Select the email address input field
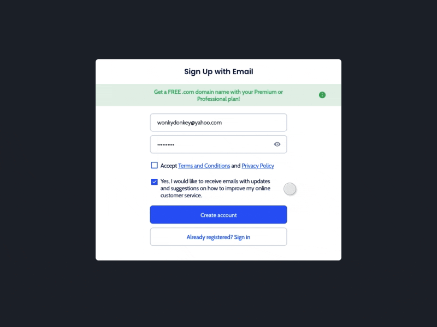This screenshot has width=437, height=327. 218,122
